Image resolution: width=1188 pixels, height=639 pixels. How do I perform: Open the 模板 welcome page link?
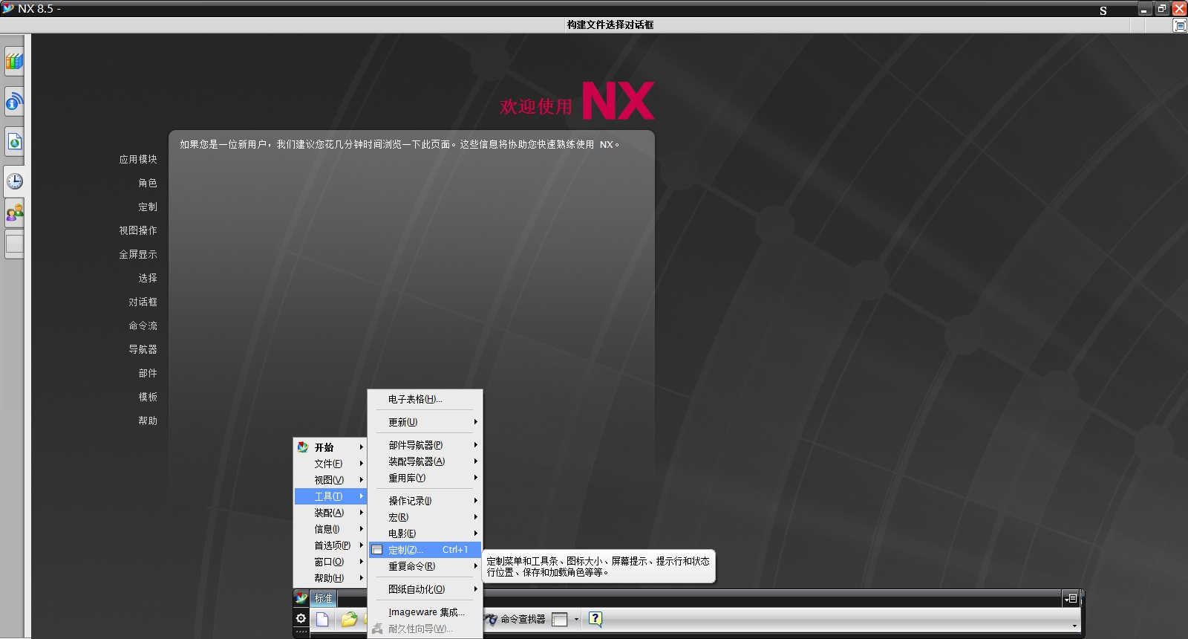point(148,397)
